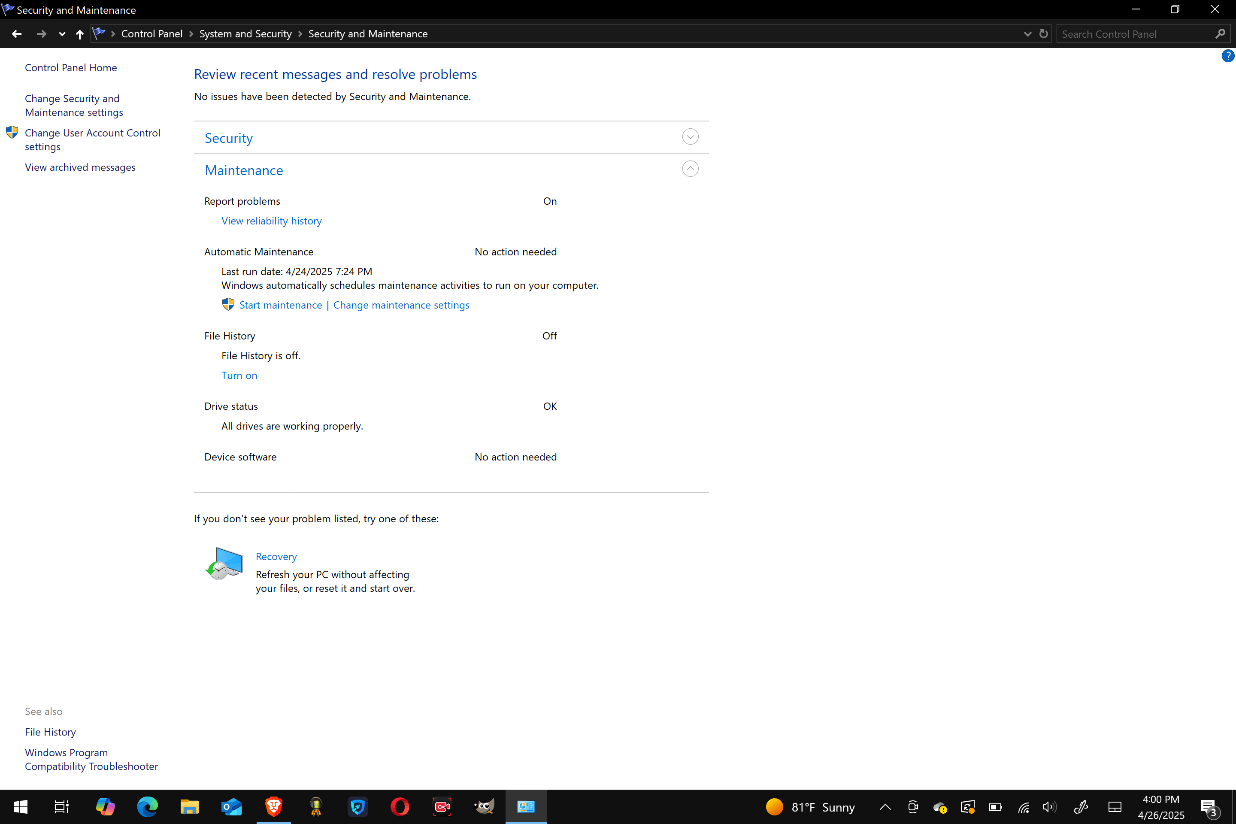This screenshot has height=824, width=1236.
Task: Click the forward navigation arrow
Action: click(42, 34)
